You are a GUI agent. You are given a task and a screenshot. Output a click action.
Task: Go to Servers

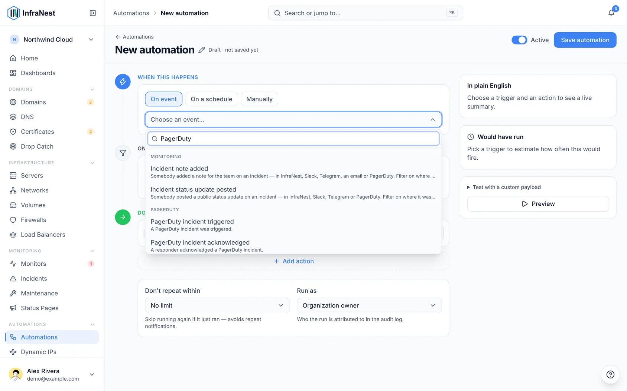point(52,175)
